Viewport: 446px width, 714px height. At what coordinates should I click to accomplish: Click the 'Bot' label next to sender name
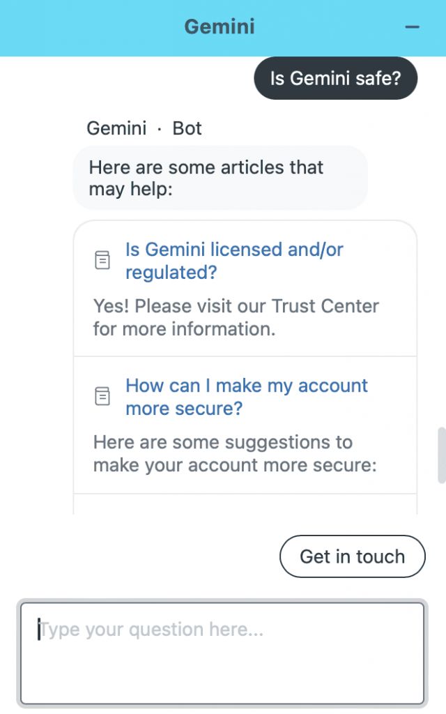187,128
